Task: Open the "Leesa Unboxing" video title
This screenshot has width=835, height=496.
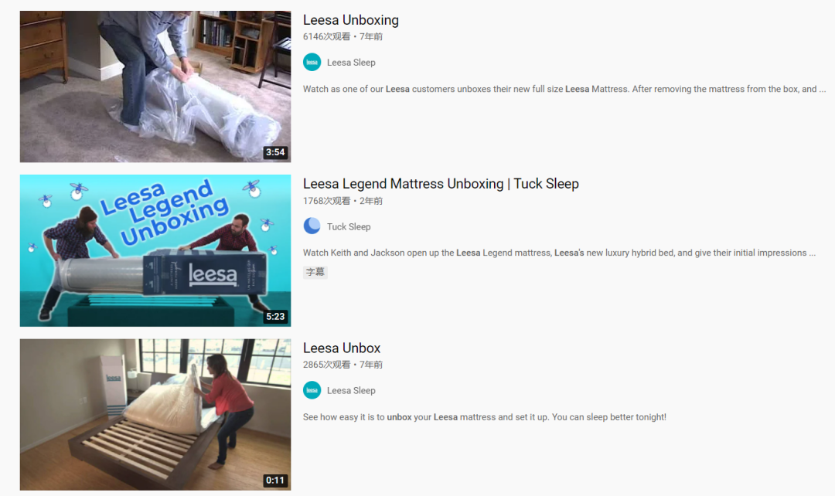Action: (x=351, y=20)
